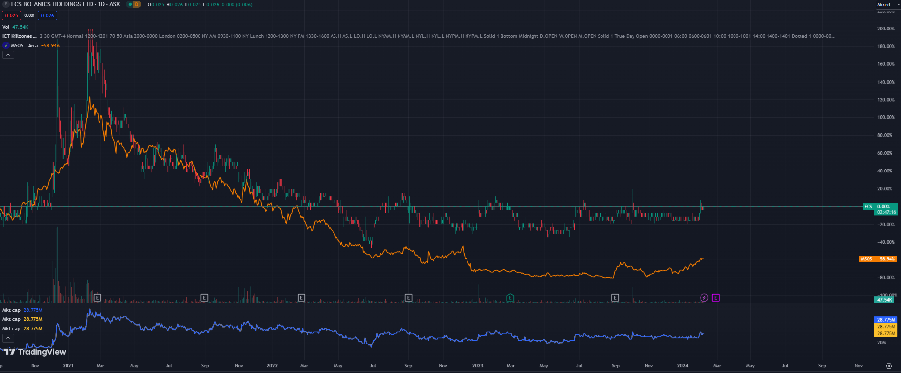Click the orange MSOS price scale label

pos(866,259)
